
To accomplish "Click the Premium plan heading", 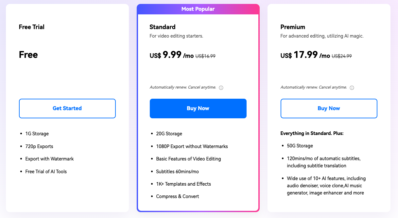I will pyautogui.click(x=293, y=27).
